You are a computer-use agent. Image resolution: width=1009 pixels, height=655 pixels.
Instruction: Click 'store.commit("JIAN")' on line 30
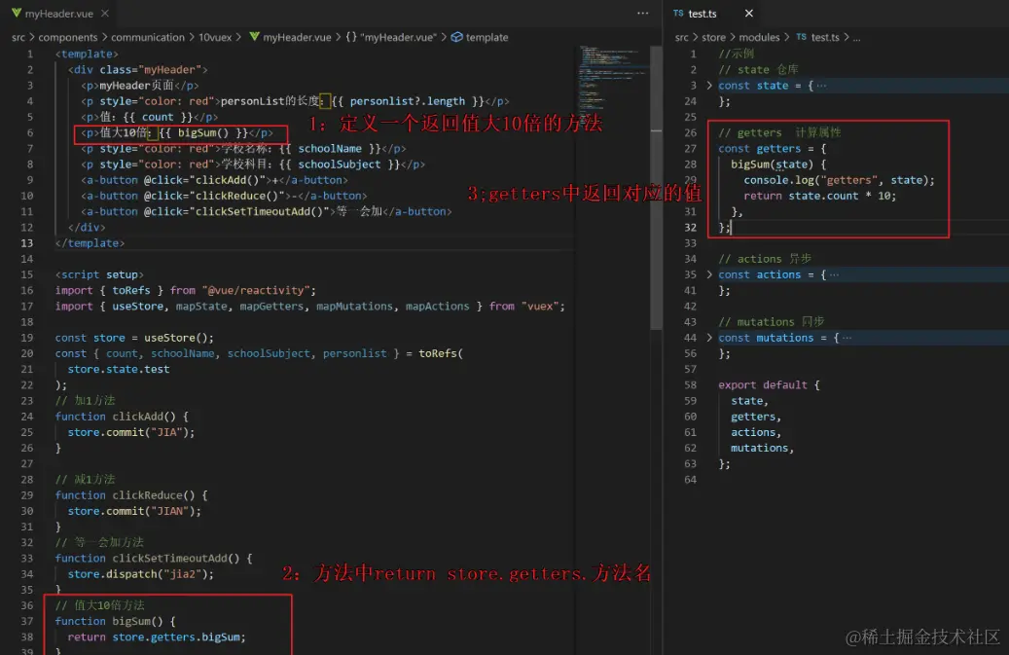click(x=131, y=510)
